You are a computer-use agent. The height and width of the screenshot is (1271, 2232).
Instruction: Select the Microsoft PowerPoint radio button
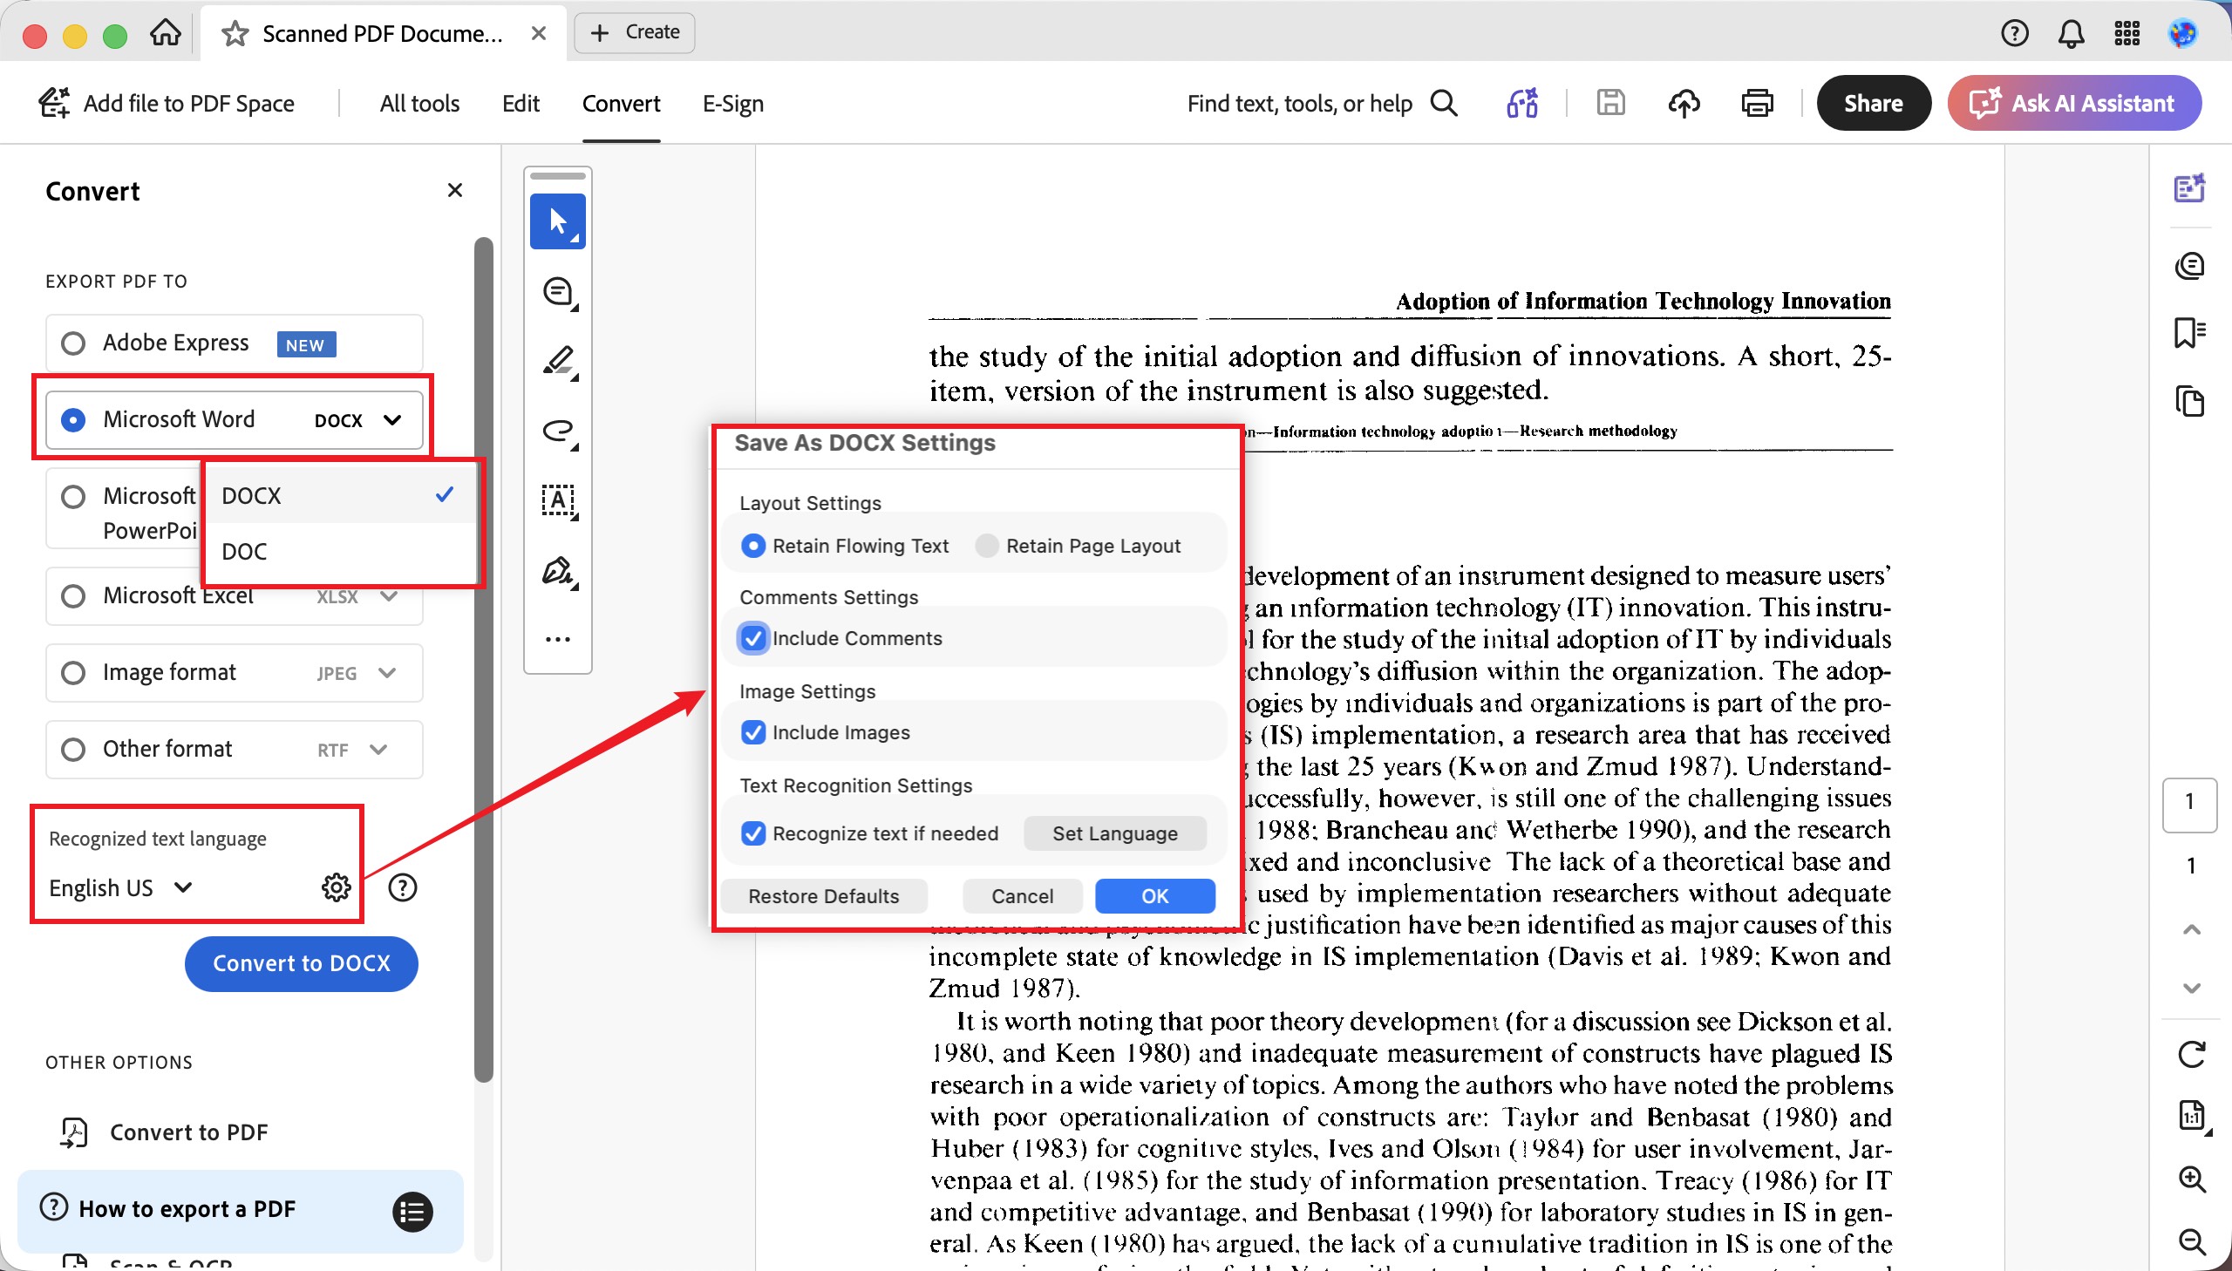click(73, 497)
